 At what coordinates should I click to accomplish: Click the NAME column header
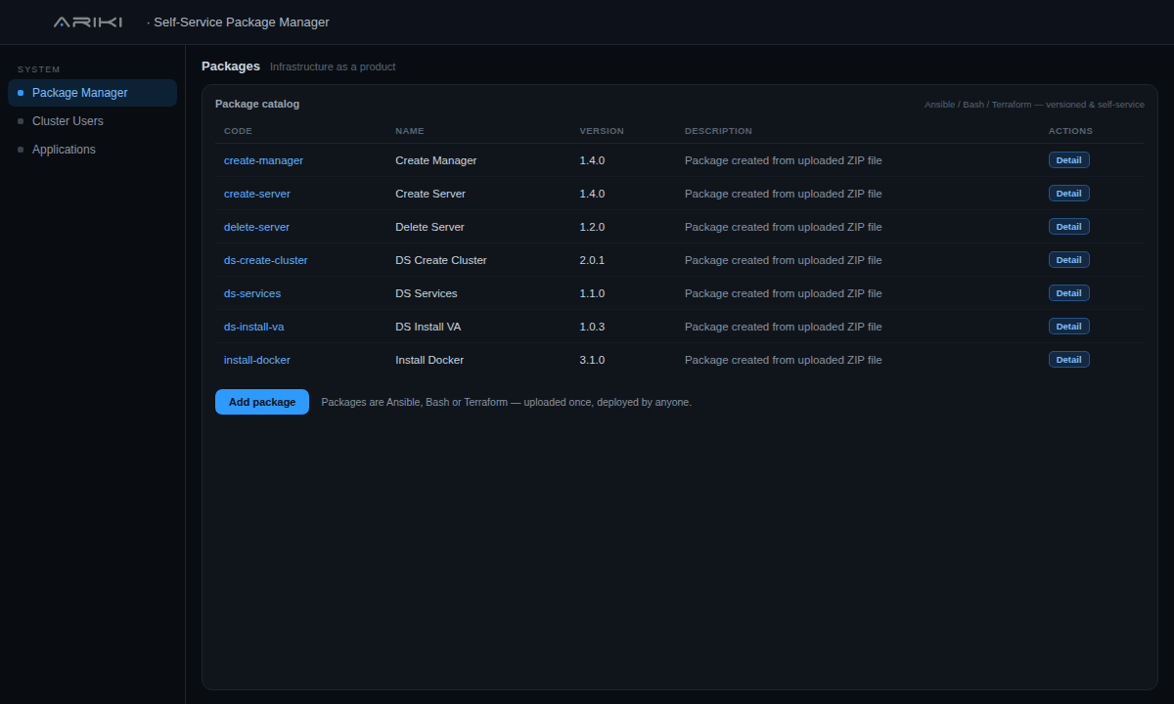coord(410,131)
